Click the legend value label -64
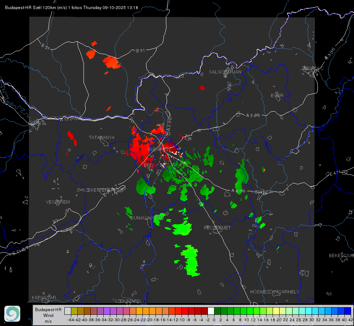This screenshot has width=354, height=326. coord(71,320)
